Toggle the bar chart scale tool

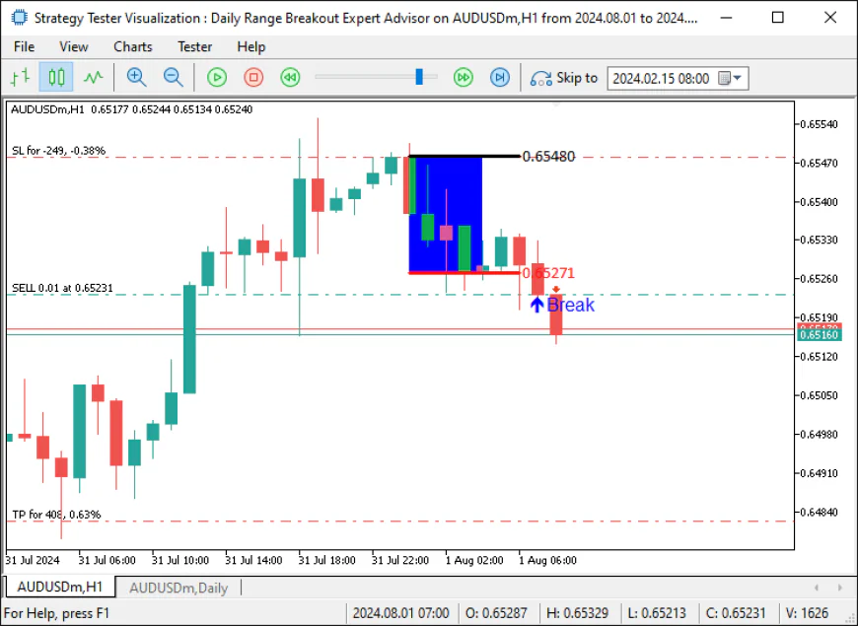[x=21, y=77]
